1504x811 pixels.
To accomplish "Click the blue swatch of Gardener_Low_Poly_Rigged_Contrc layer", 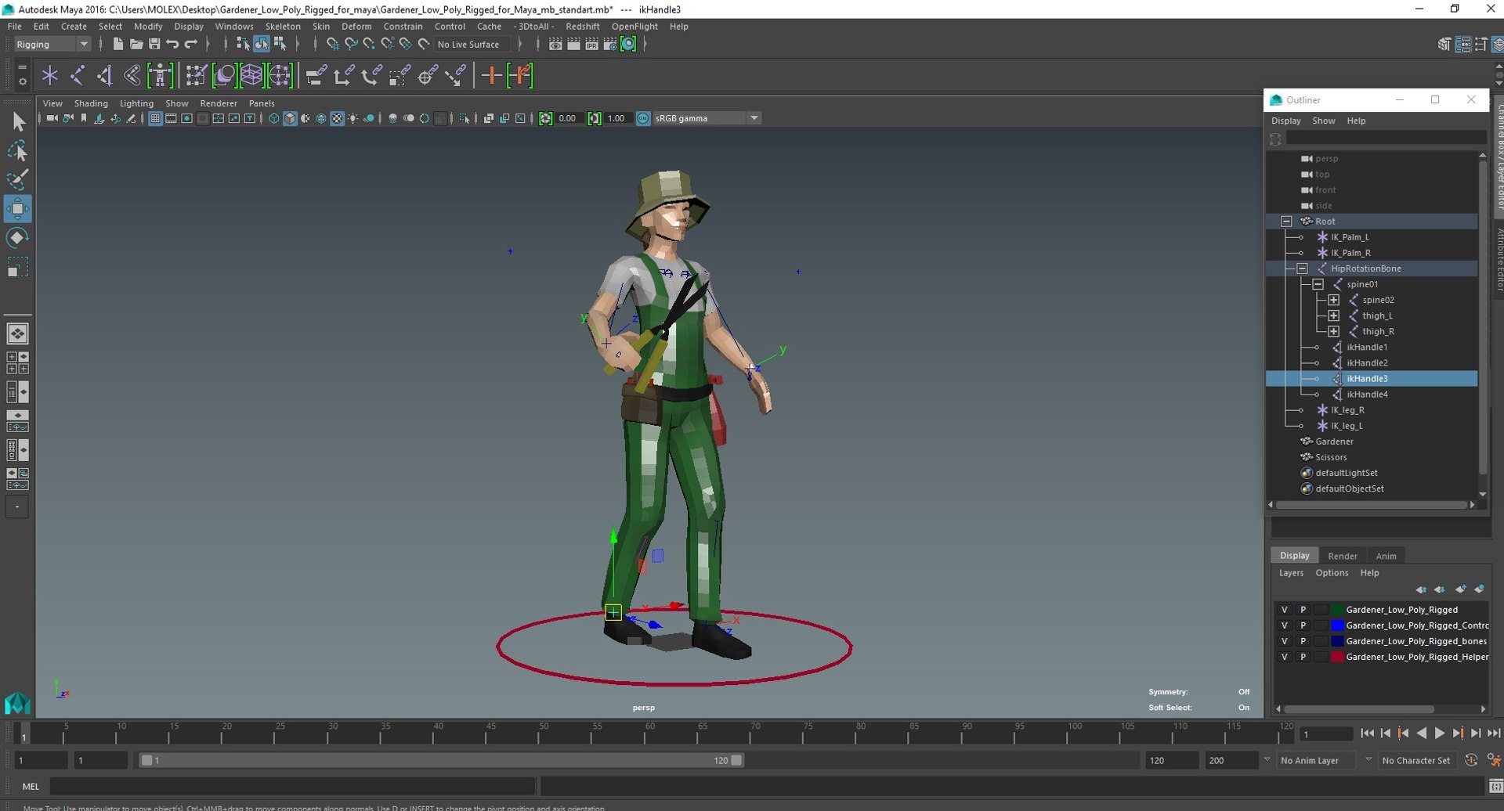I will pos(1338,625).
